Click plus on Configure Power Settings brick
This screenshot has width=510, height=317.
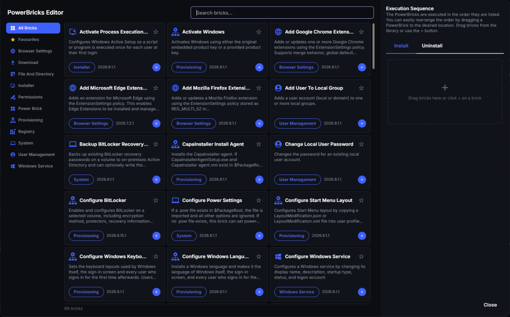[x=259, y=236]
